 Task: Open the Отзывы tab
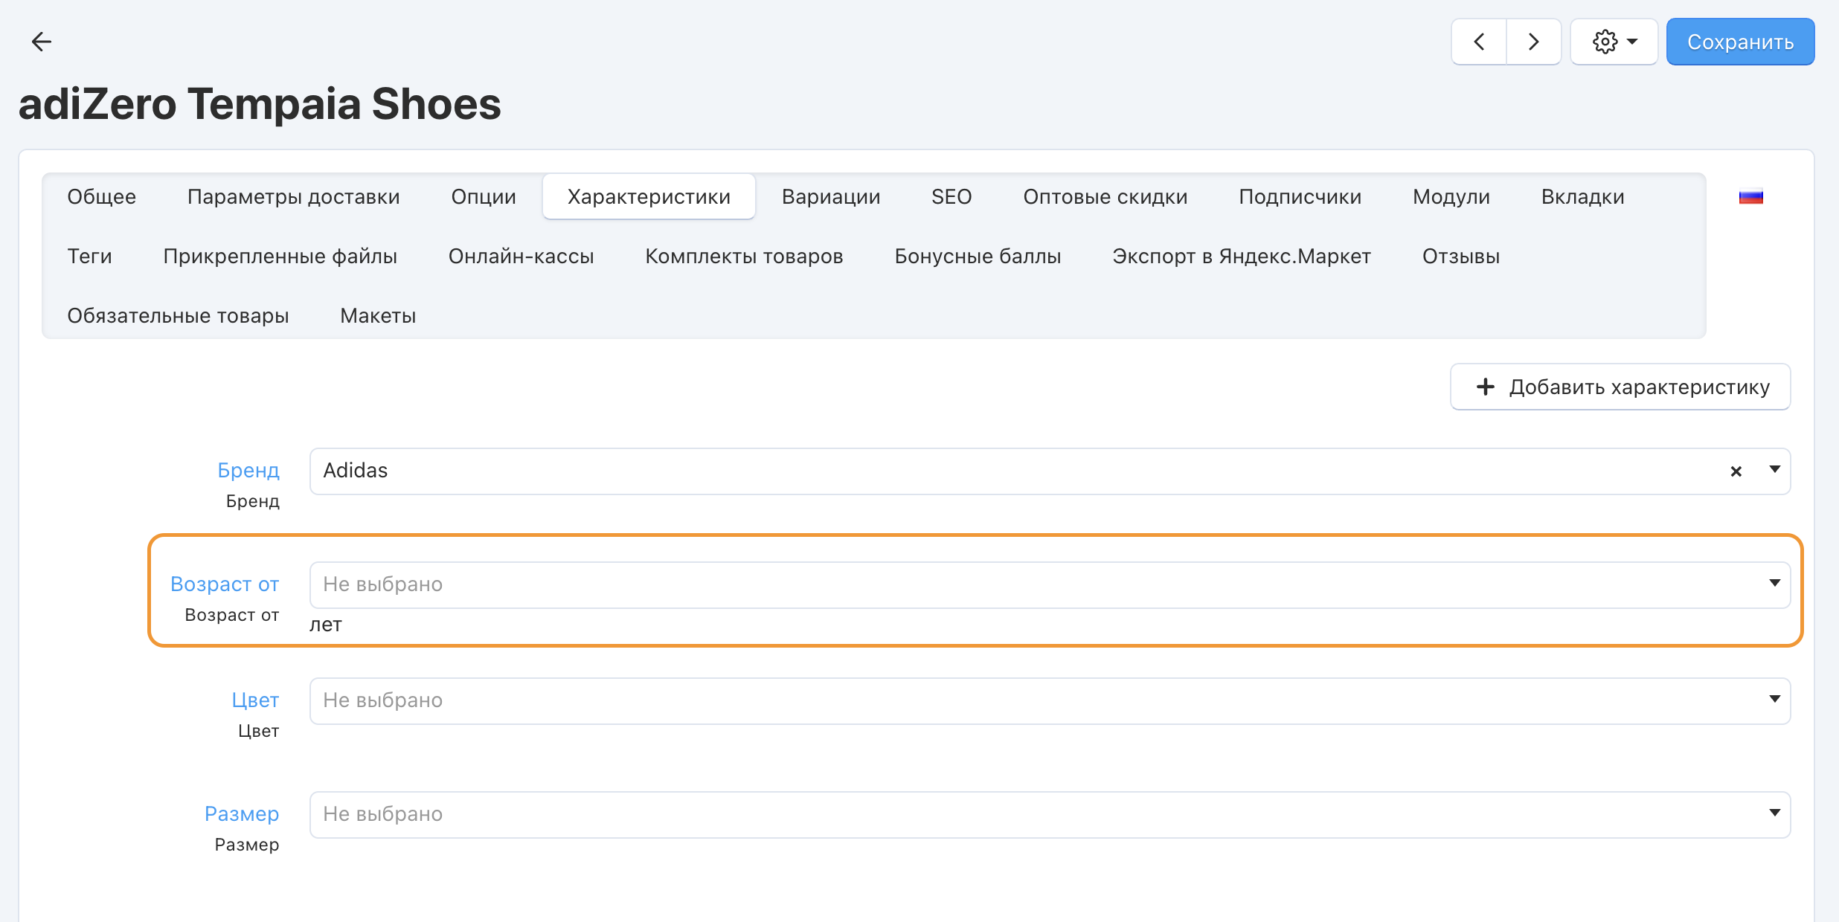click(1460, 257)
